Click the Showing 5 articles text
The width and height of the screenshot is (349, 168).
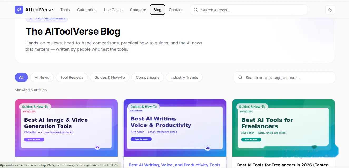tap(31, 90)
